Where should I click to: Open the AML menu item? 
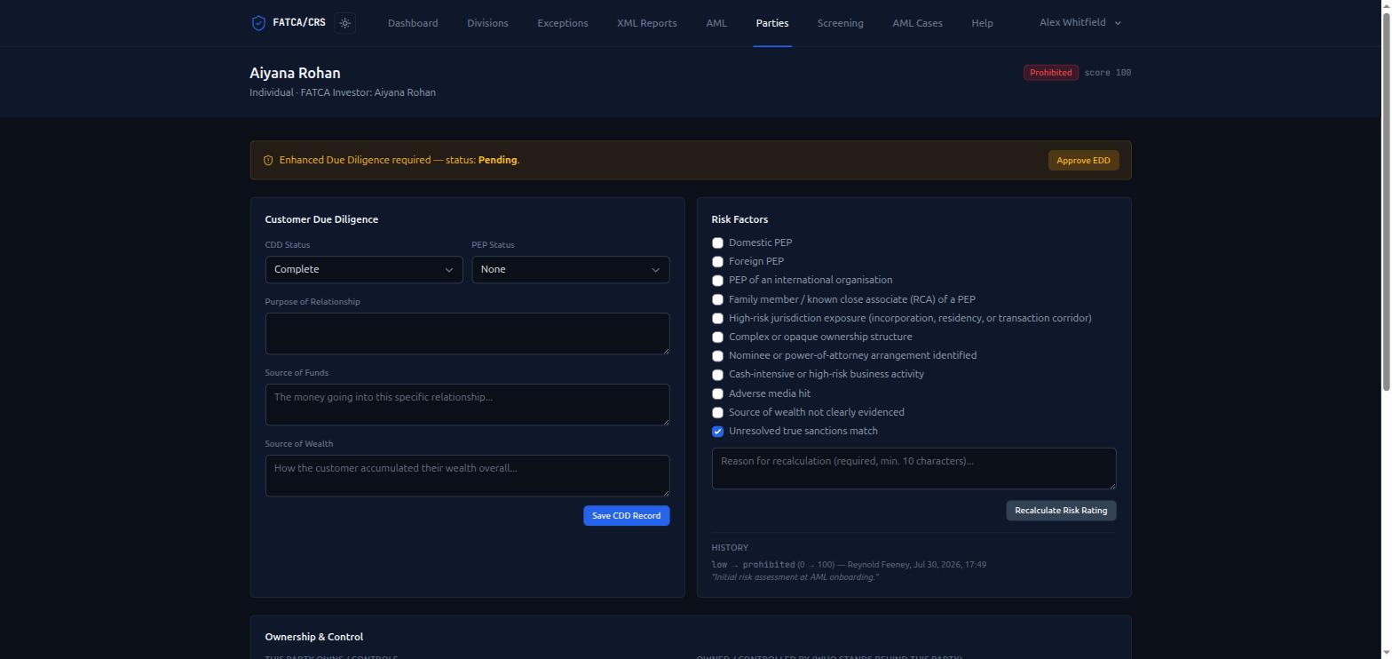[716, 23]
